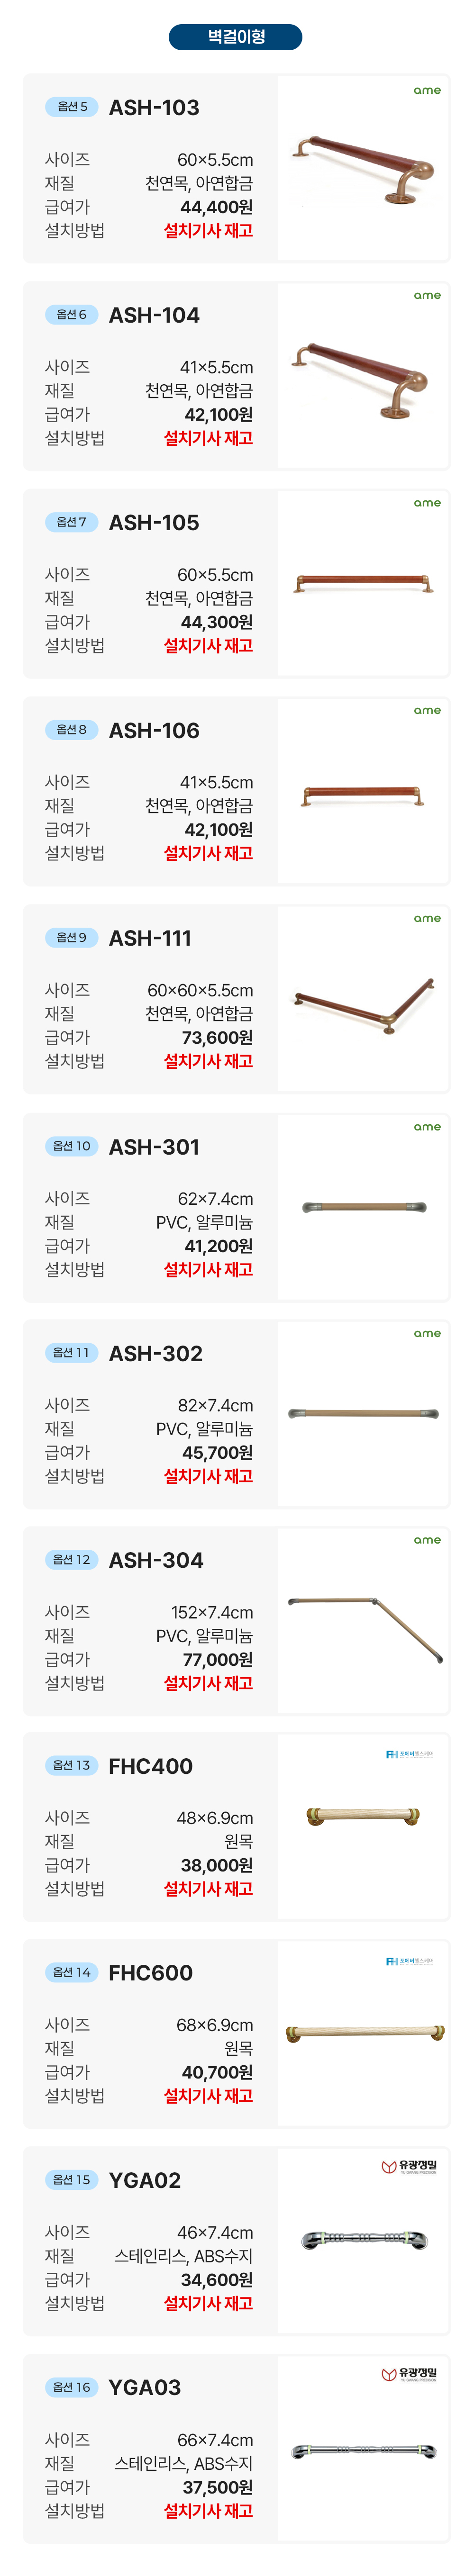
Task: Click 설치기사 재고 text under ASH-106
Action: pyautogui.click(x=208, y=853)
